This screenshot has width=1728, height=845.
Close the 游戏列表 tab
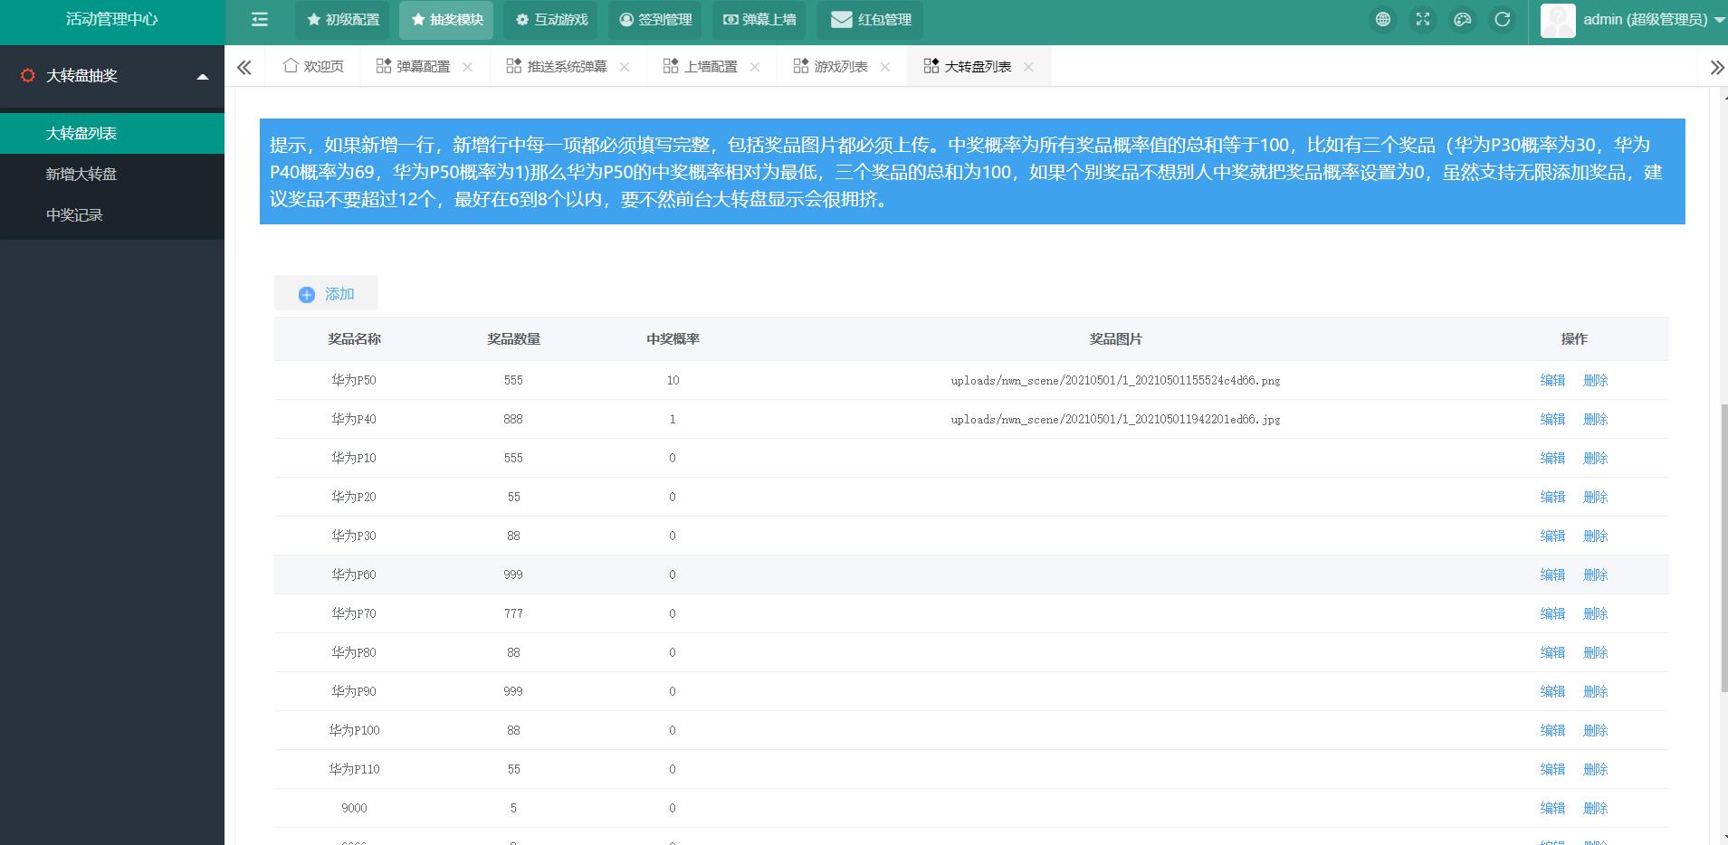pos(885,67)
